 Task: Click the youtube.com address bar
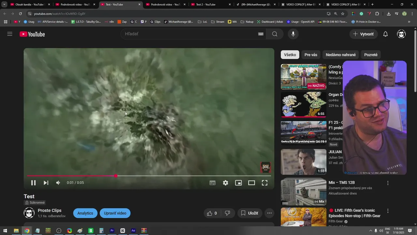(x=176, y=14)
